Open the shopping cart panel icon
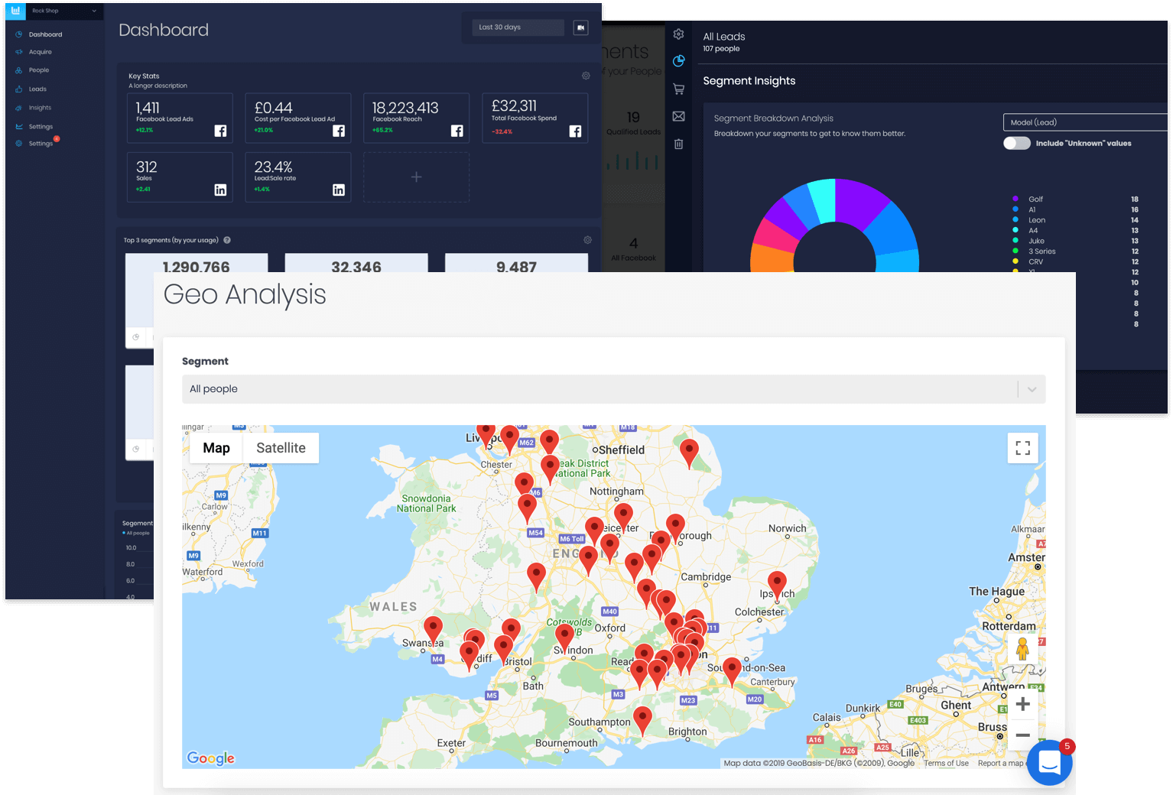The width and height of the screenshot is (1173, 795). coord(677,88)
